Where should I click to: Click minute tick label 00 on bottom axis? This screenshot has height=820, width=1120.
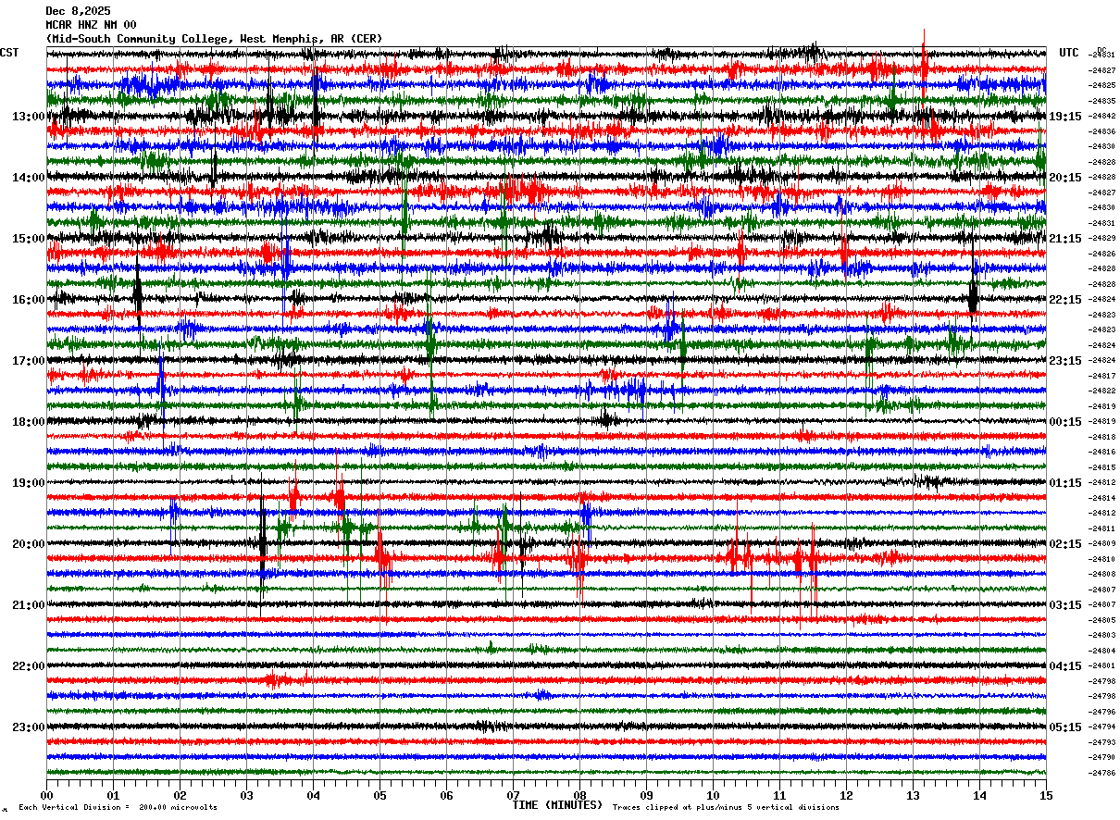tap(46, 794)
